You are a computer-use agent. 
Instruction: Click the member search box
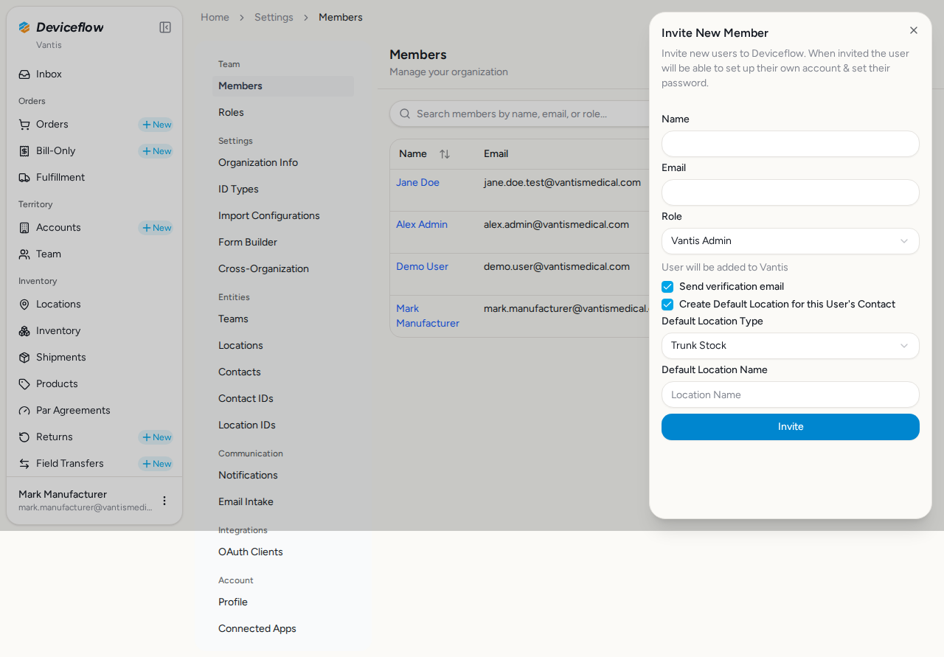(519, 114)
